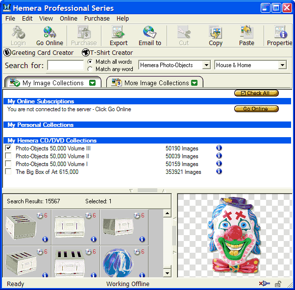295x290 pixels.
Task: Click the Purchase toolbar icon
Action: [84, 36]
